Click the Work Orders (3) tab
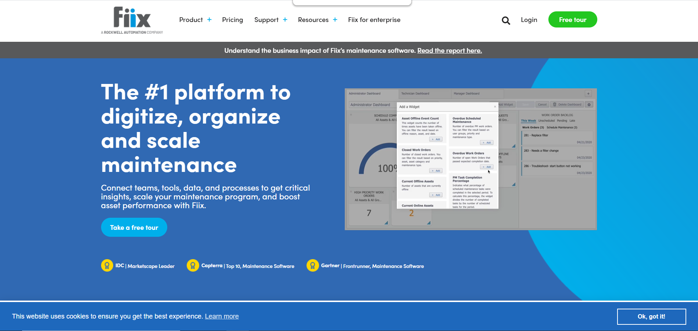 (x=533, y=128)
